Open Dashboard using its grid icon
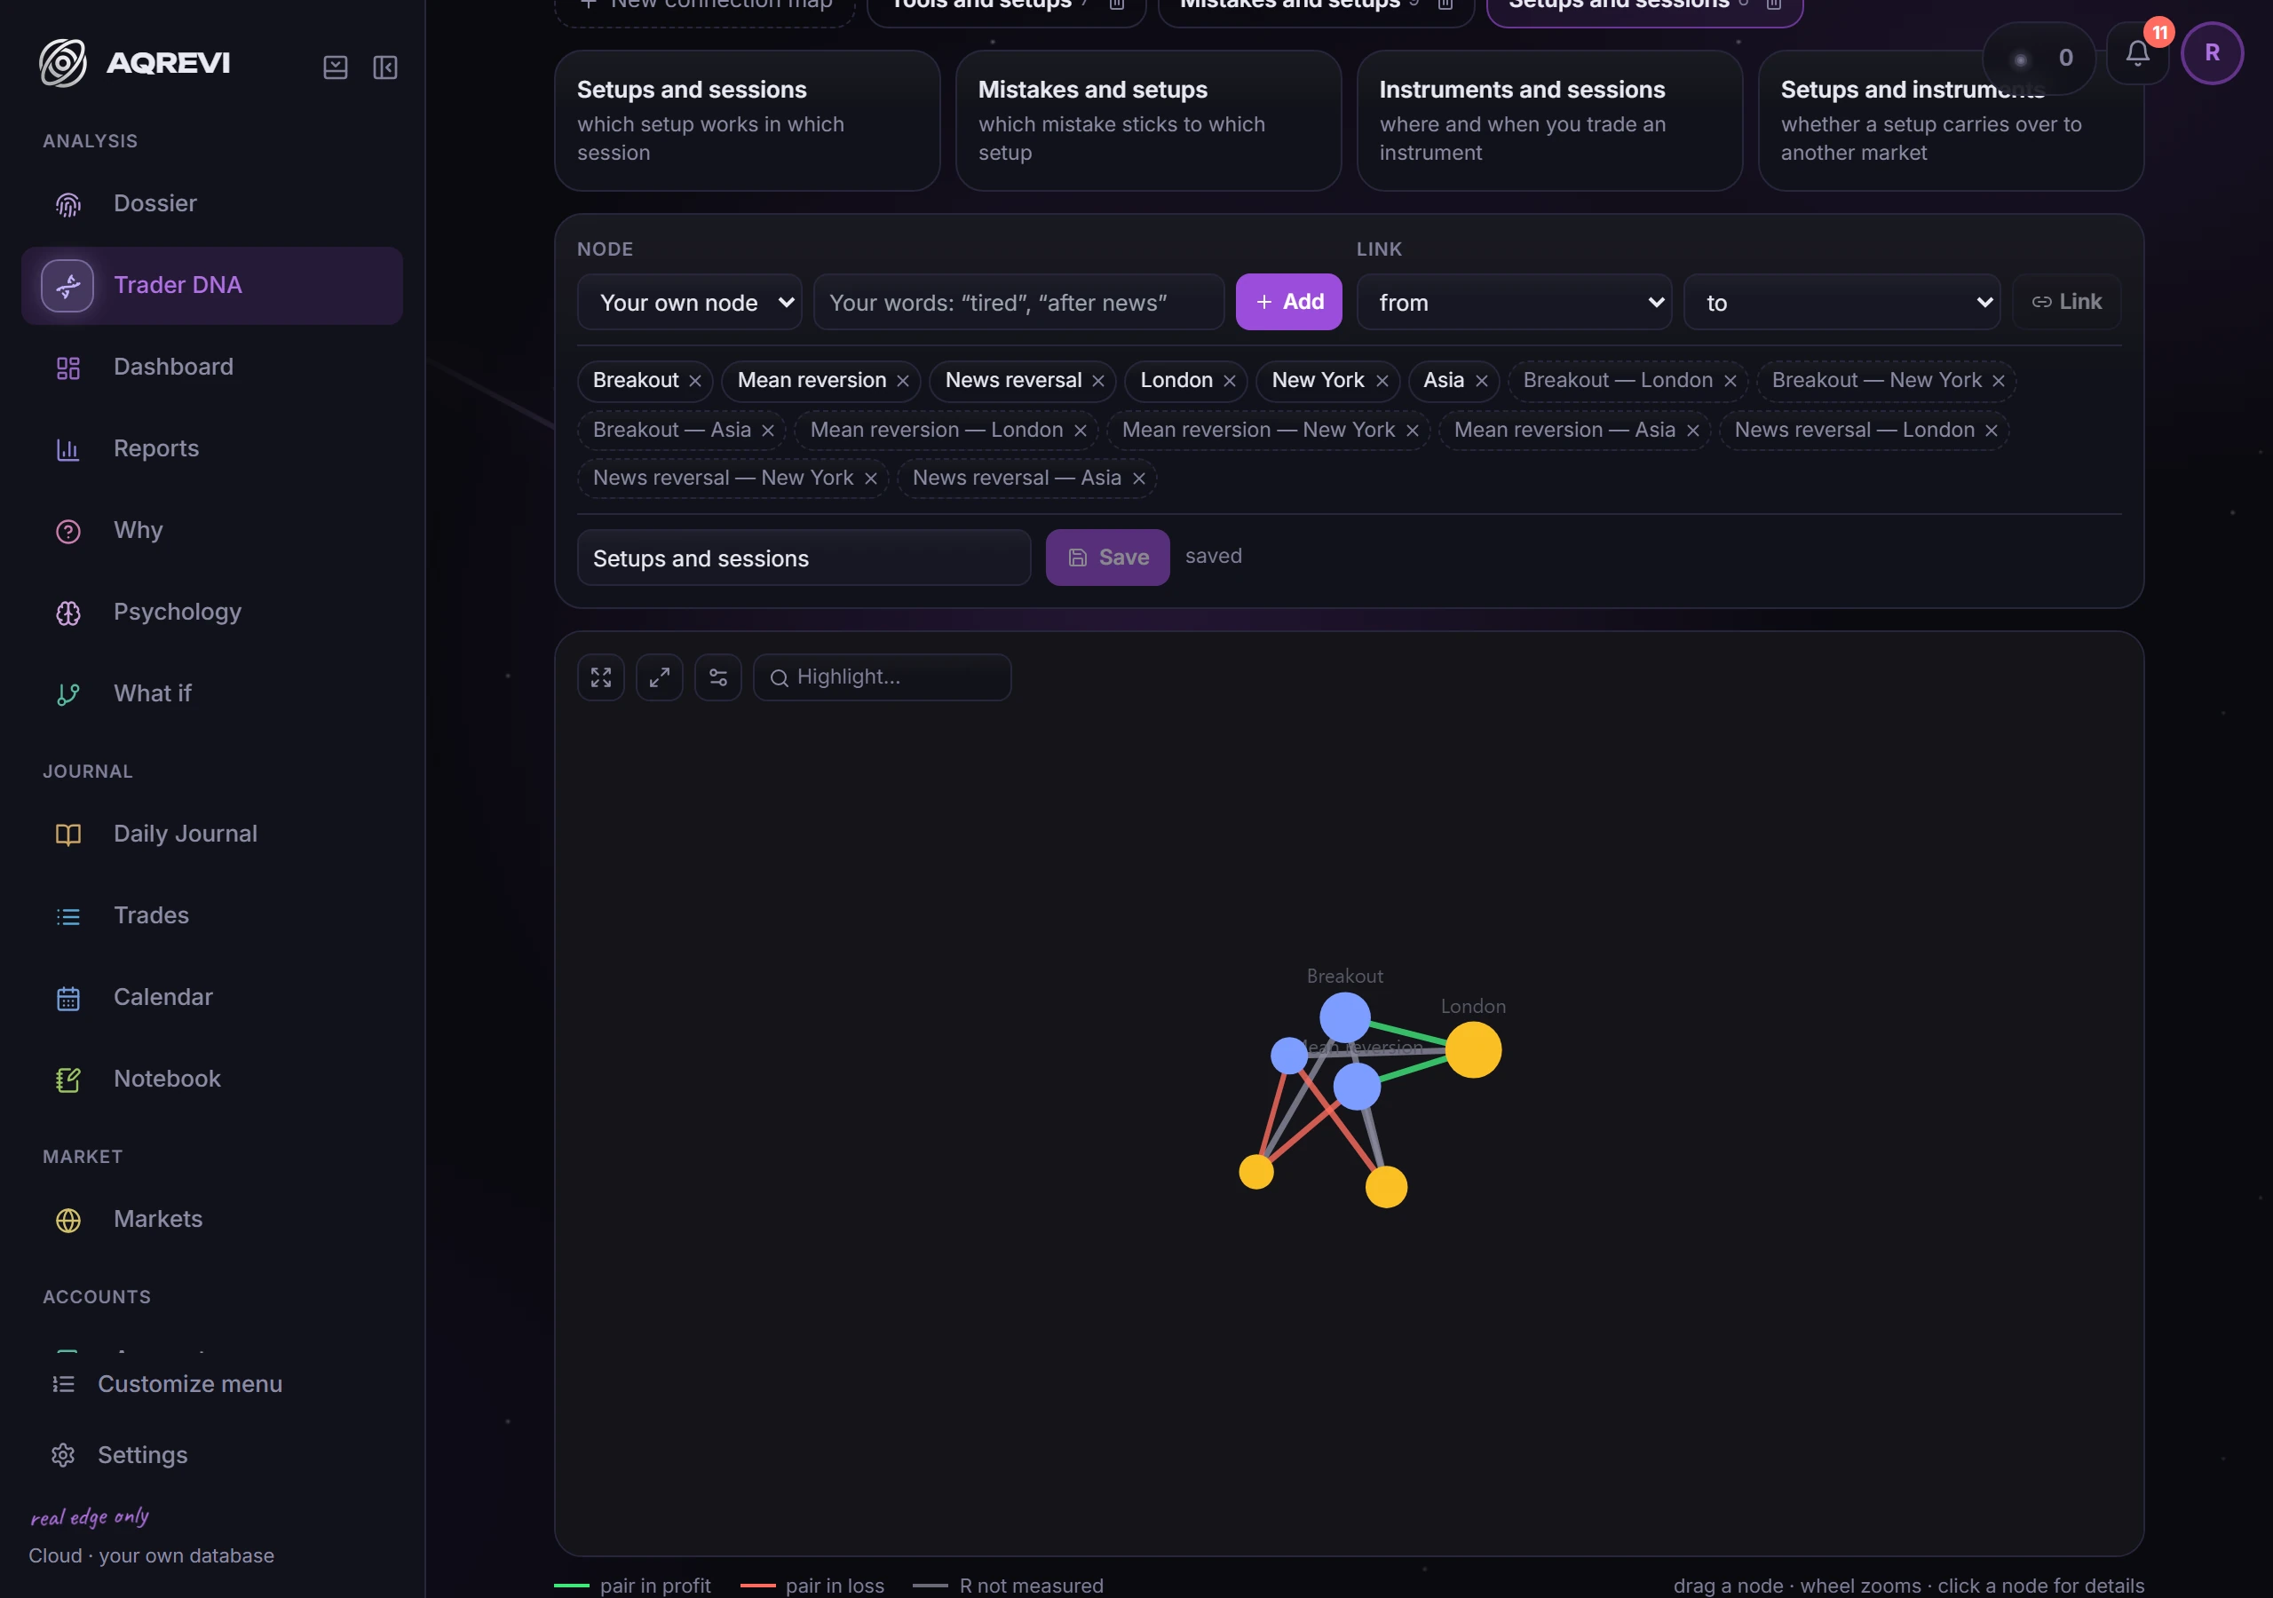This screenshot has height=1598, width=2273. [x=68, y=368]
